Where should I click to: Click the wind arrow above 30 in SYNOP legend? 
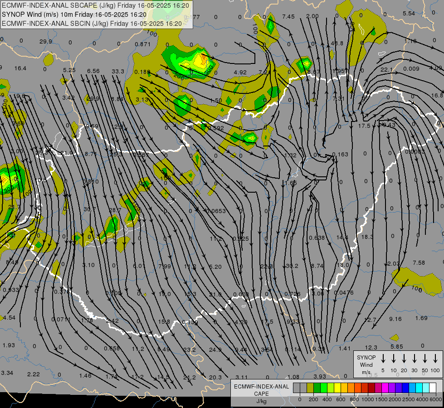coord(414,359)
